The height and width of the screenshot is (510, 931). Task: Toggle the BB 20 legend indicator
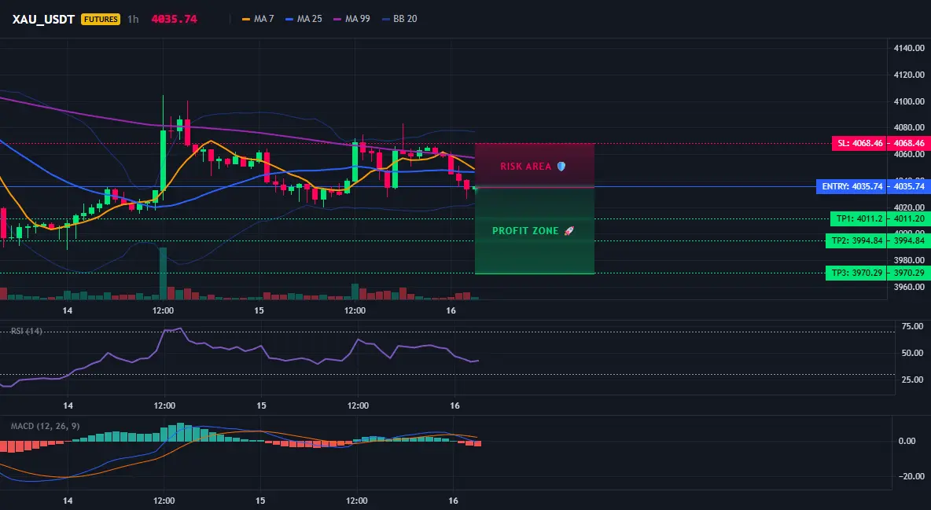point(399,19)
